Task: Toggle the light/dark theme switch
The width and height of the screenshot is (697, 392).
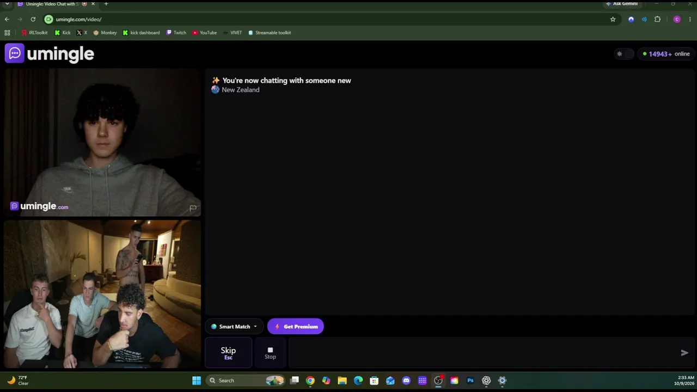Action: click(624, 54)
